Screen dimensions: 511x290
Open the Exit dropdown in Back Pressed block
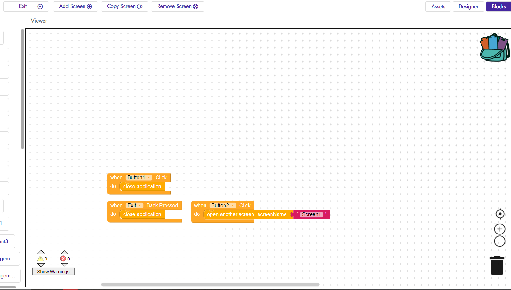(x=134, y=206)
